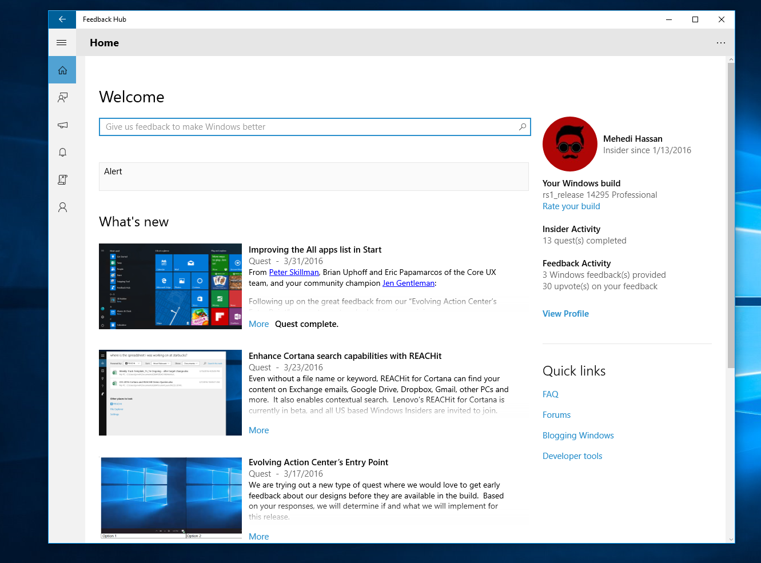Close the Feedback Hub window
Image resolution: width=761 pixels, height=563 pixels.
pos(722,19)
